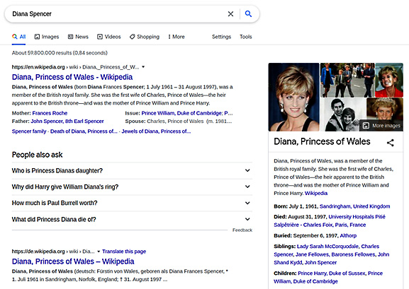Click the blue magnifying glass search icon
The width and height of the screenshot is (409, 289).
[x=248, y=14]
